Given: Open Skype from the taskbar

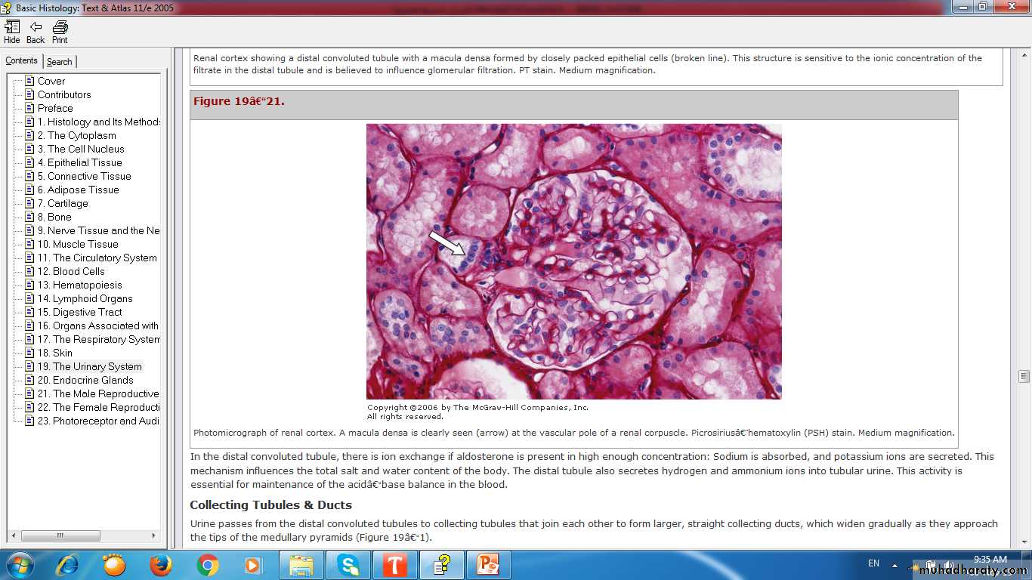Looking at the screenshot, I should (x=348, y=565).
